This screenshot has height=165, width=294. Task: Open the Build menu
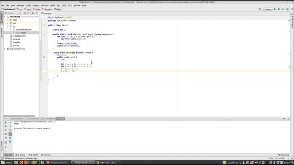coord(52,5)
